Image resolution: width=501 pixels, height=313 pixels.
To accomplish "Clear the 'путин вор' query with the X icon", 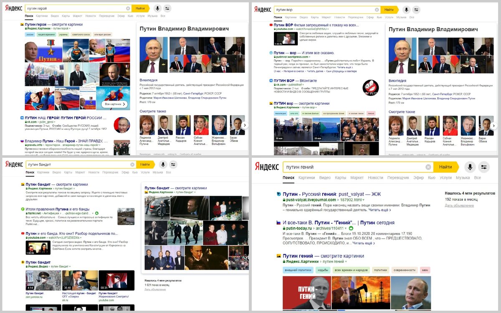I will pyautogui.click(x=377, y=10).
